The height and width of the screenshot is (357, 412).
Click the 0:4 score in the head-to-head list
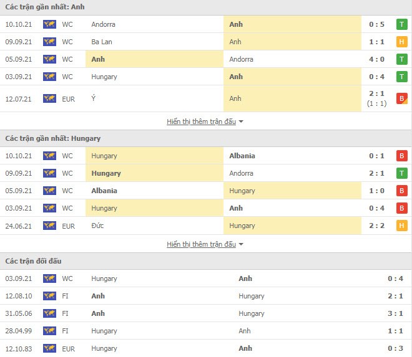pyautogui.click(x=395, y=278)
